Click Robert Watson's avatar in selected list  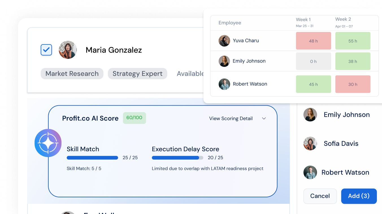click(x=310, y=172)
